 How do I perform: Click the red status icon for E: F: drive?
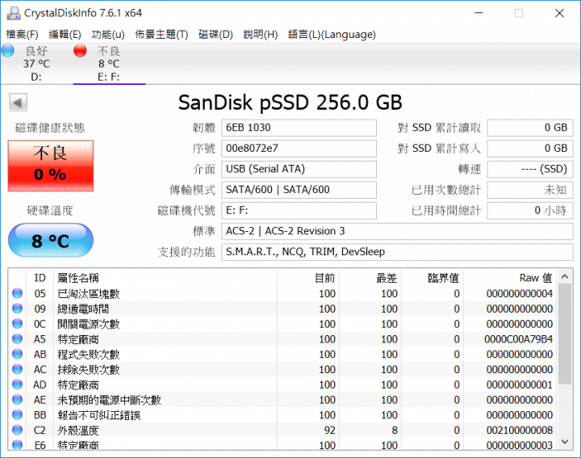tap(80, 51)
